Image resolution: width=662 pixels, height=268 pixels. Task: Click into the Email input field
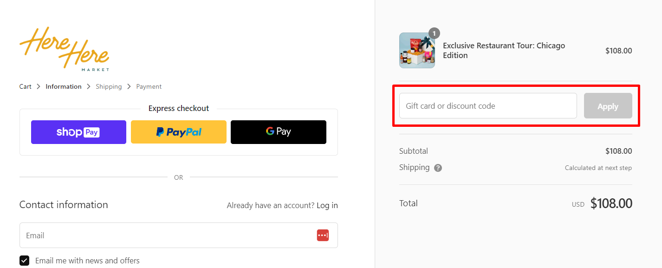167,235
